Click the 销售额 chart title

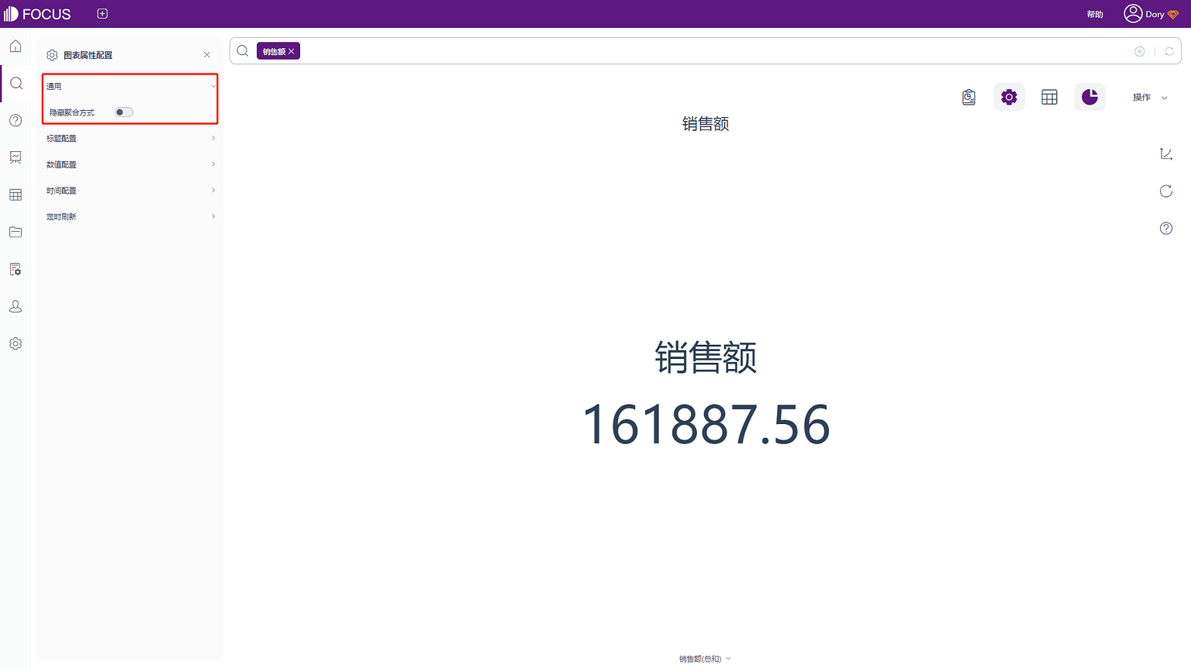(x=706, y=124)
